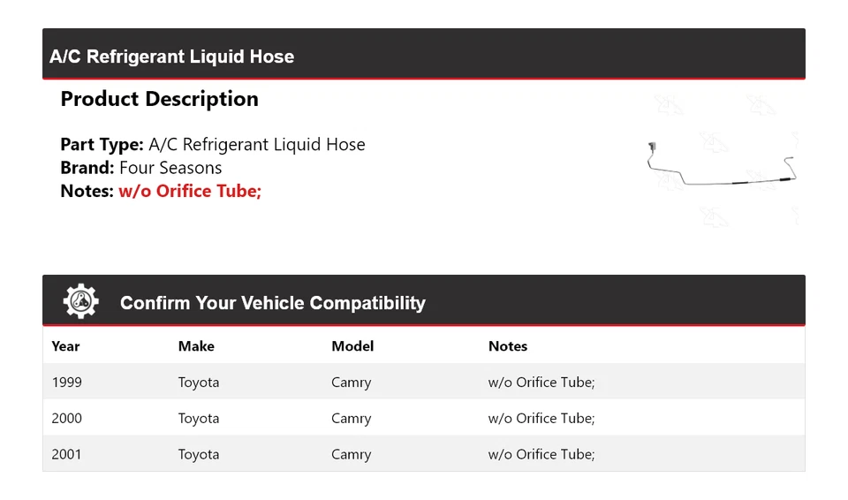The width and height of the screenshot is (848, 500).
Task: Click the Part Type line text
Action: tap(212, 145)
